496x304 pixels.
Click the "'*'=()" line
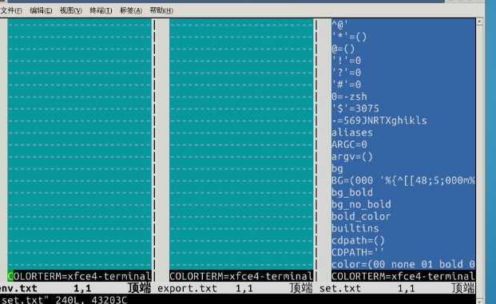pyautogui.click(x=349, y=37)
